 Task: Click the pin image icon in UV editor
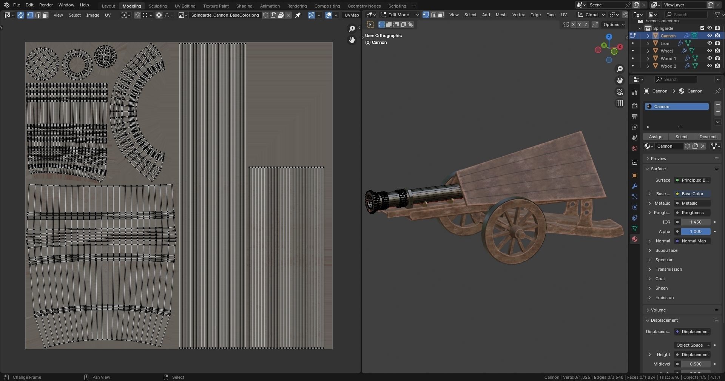(x=298, y=15)
